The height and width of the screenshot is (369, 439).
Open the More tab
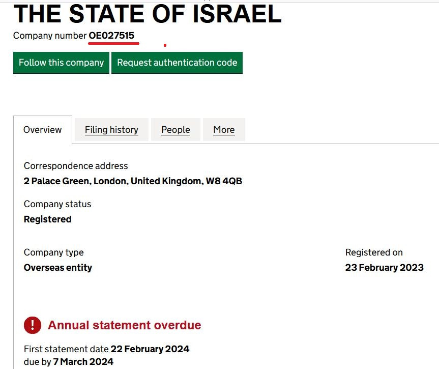tap(224, 130)
